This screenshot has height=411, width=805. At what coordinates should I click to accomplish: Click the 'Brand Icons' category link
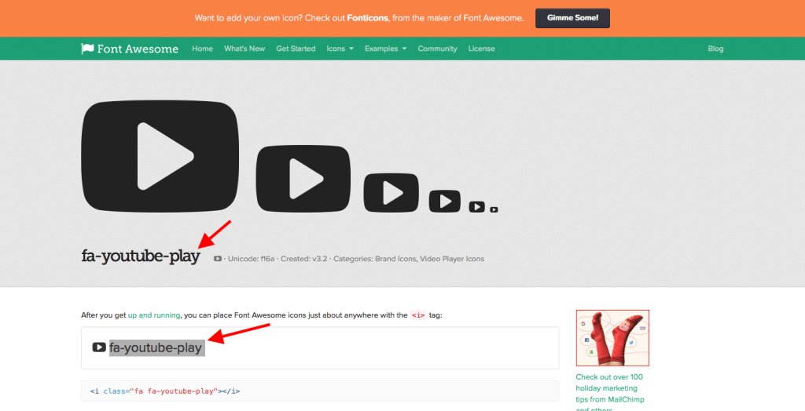coord(395,259)
